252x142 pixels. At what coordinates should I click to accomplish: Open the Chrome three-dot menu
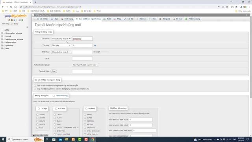249,7
